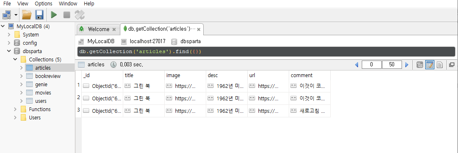Image resolution: width=458 pixels, height=153 pixels.
Task: Open the Window menu
Action: click(x=68, y=3)
